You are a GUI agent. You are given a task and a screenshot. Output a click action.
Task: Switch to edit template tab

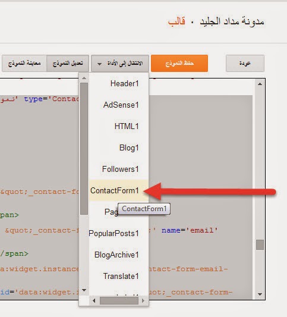pos(68,63)
